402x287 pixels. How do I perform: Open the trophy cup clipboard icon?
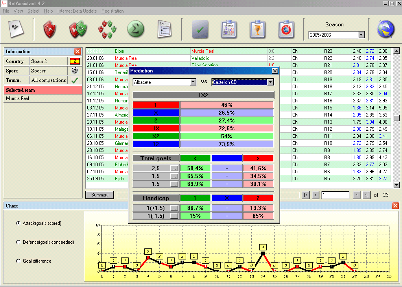(x=258, y=29)
